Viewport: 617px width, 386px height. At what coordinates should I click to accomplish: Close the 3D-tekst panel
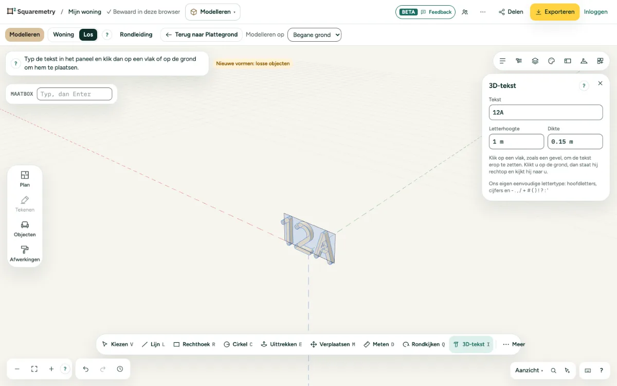click(600, 83)
